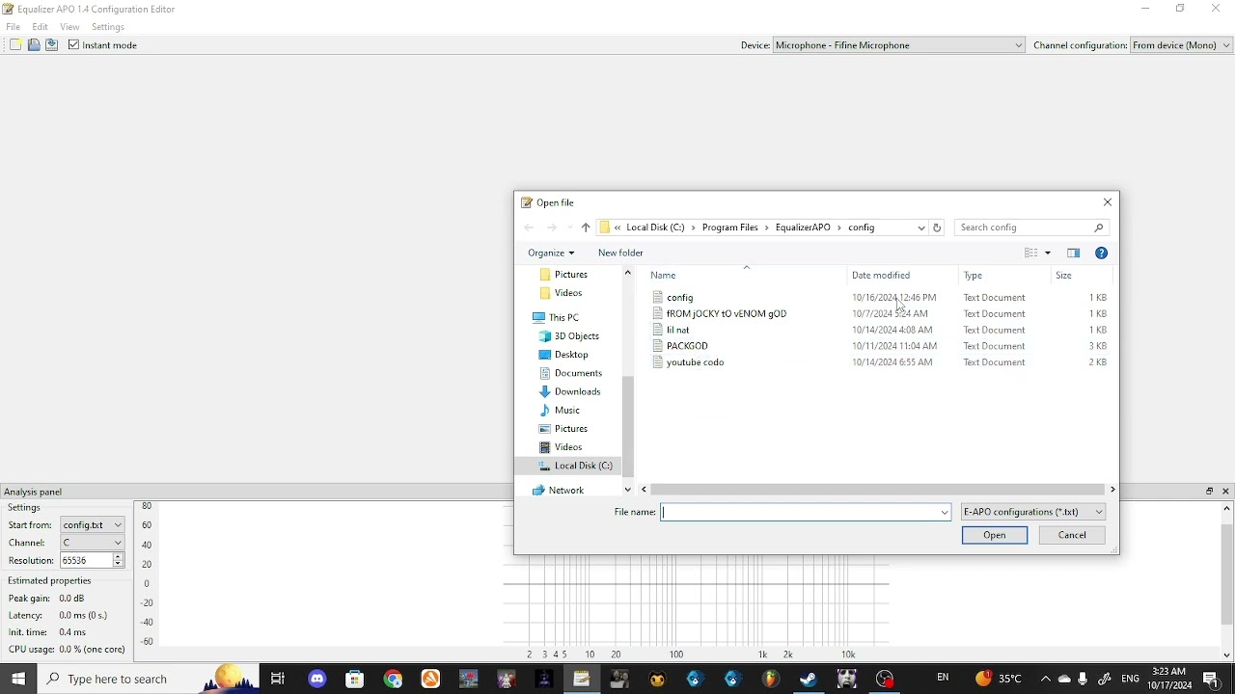Open OBS Studio from the taskbar
Screen dimensions: 1235x694
pos(886,681)
